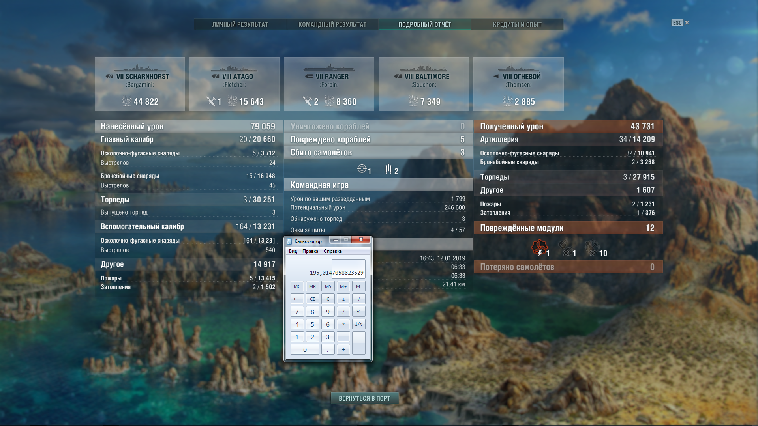The image size is (758, 426).
Task: Click the critical hit ribbon icon
Action: (x=362, y=169)
